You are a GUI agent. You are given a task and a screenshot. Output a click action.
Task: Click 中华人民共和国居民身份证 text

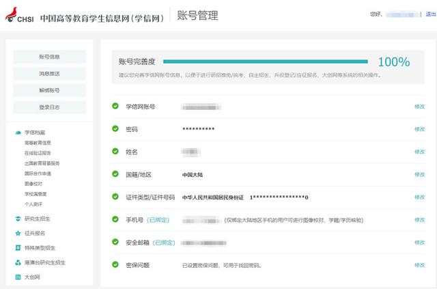pos(213,197)
